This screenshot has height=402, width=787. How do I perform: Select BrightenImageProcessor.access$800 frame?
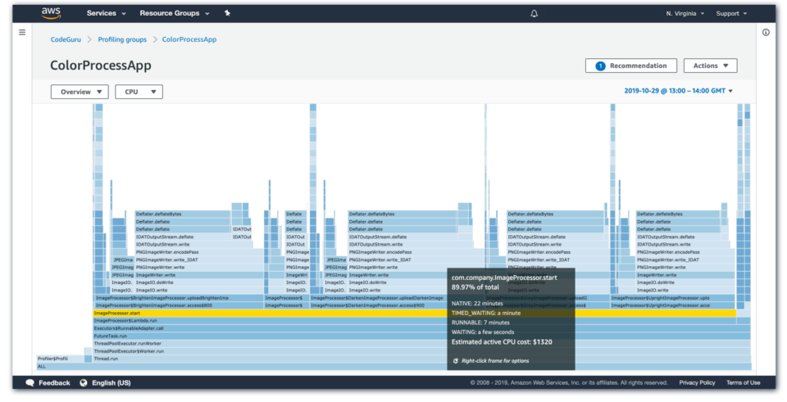click(x=179, y=305)
